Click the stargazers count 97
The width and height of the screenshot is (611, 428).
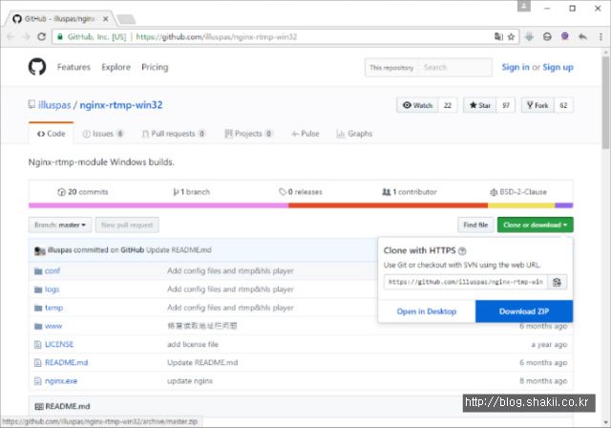pos(506,105)
